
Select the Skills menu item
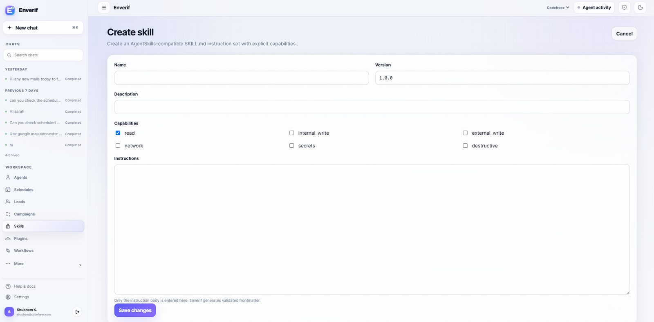43,226
